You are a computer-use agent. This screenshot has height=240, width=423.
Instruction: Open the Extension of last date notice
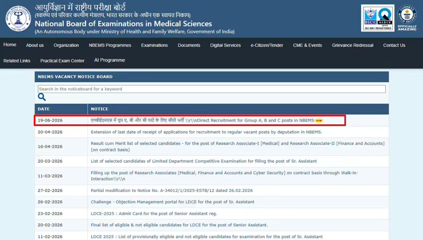coord(207,132)
